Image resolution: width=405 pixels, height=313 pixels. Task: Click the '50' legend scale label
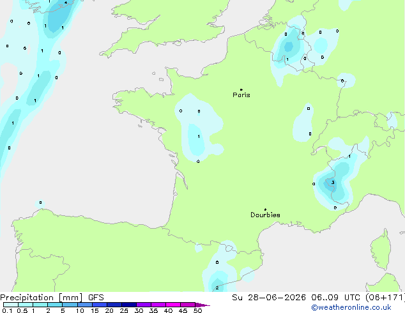click(198, 310)
